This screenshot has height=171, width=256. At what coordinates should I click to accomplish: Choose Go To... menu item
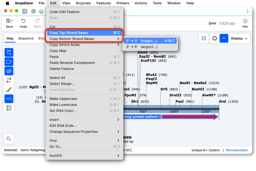tap(85, 146)
